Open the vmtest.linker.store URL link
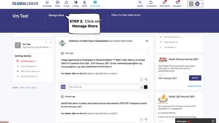Screen dimensions: 219x123 126,15
